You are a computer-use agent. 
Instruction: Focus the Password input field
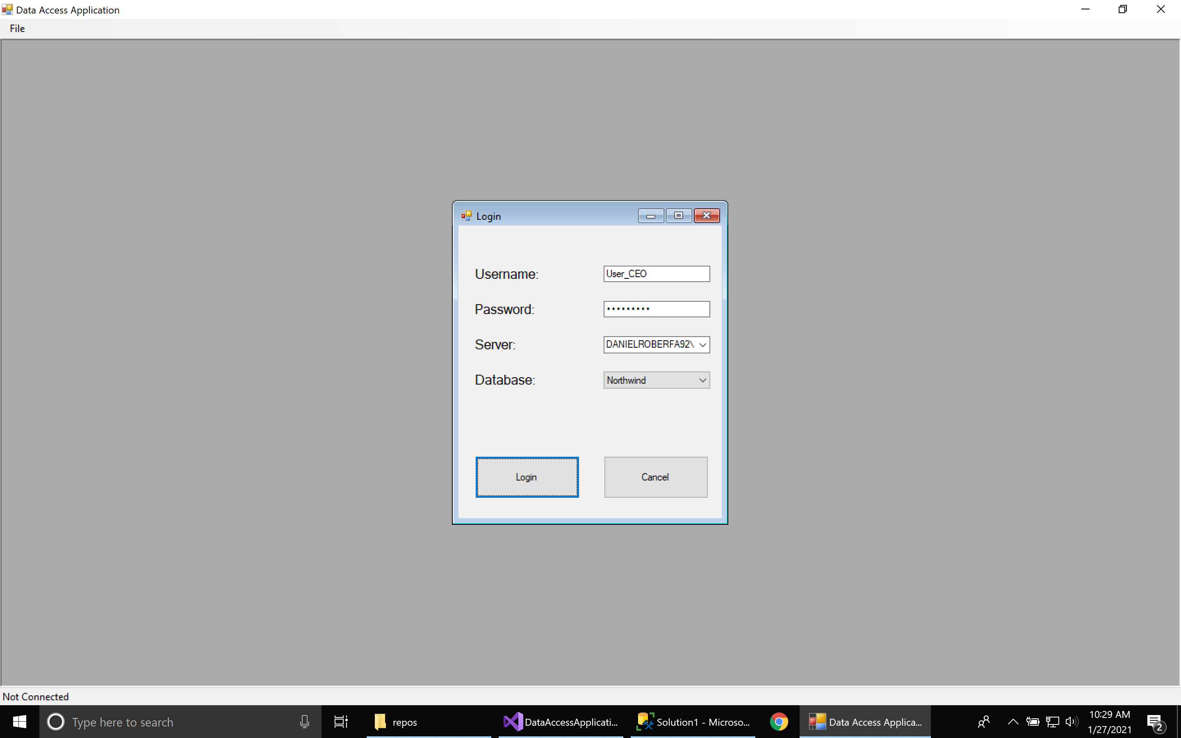pyautogui.click(x=656, y=309)
